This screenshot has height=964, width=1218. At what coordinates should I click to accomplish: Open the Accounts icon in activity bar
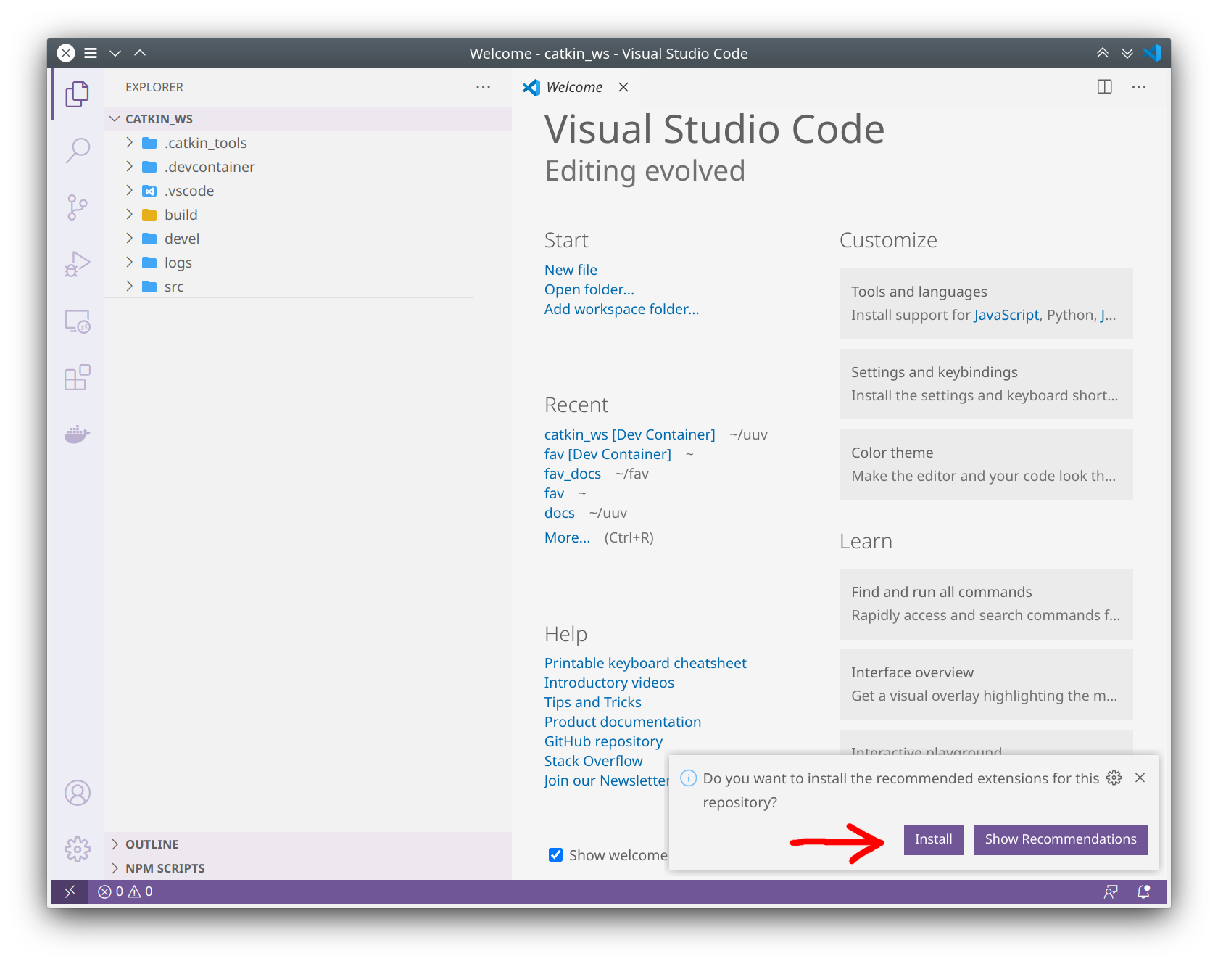coord(77,793)
